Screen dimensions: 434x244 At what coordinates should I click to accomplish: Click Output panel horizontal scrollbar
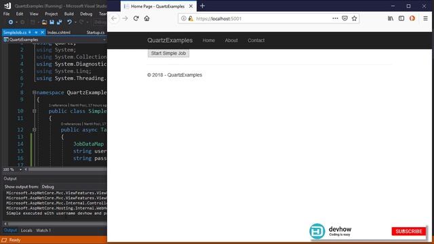57,224
